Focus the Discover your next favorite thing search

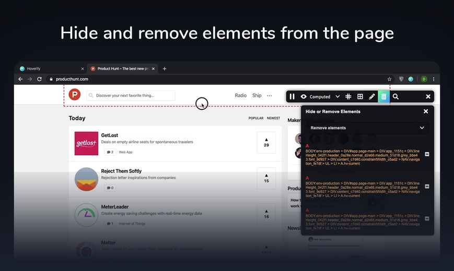[x=131, y=95]
